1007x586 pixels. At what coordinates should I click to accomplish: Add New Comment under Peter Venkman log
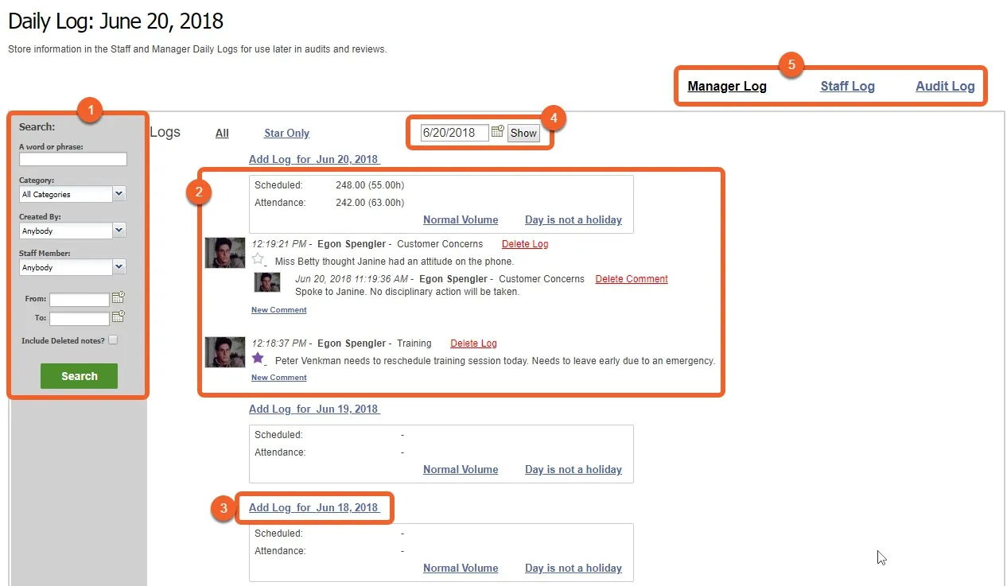pyautogui.click(x=278, y=378)
